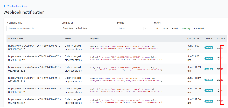228x108 pixels.
Task: Cancel the upper 11:59 am pending webhook
Action: pyautogui.click(x=222, y=69)
